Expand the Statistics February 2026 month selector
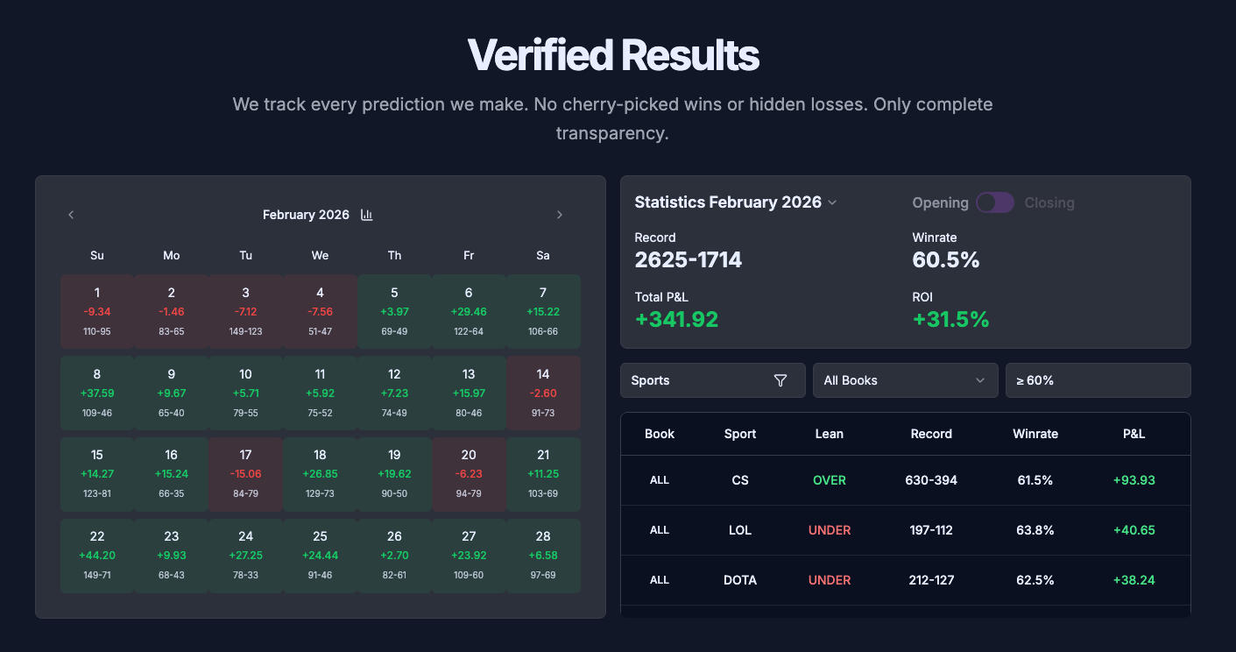 tap(735, 202)
